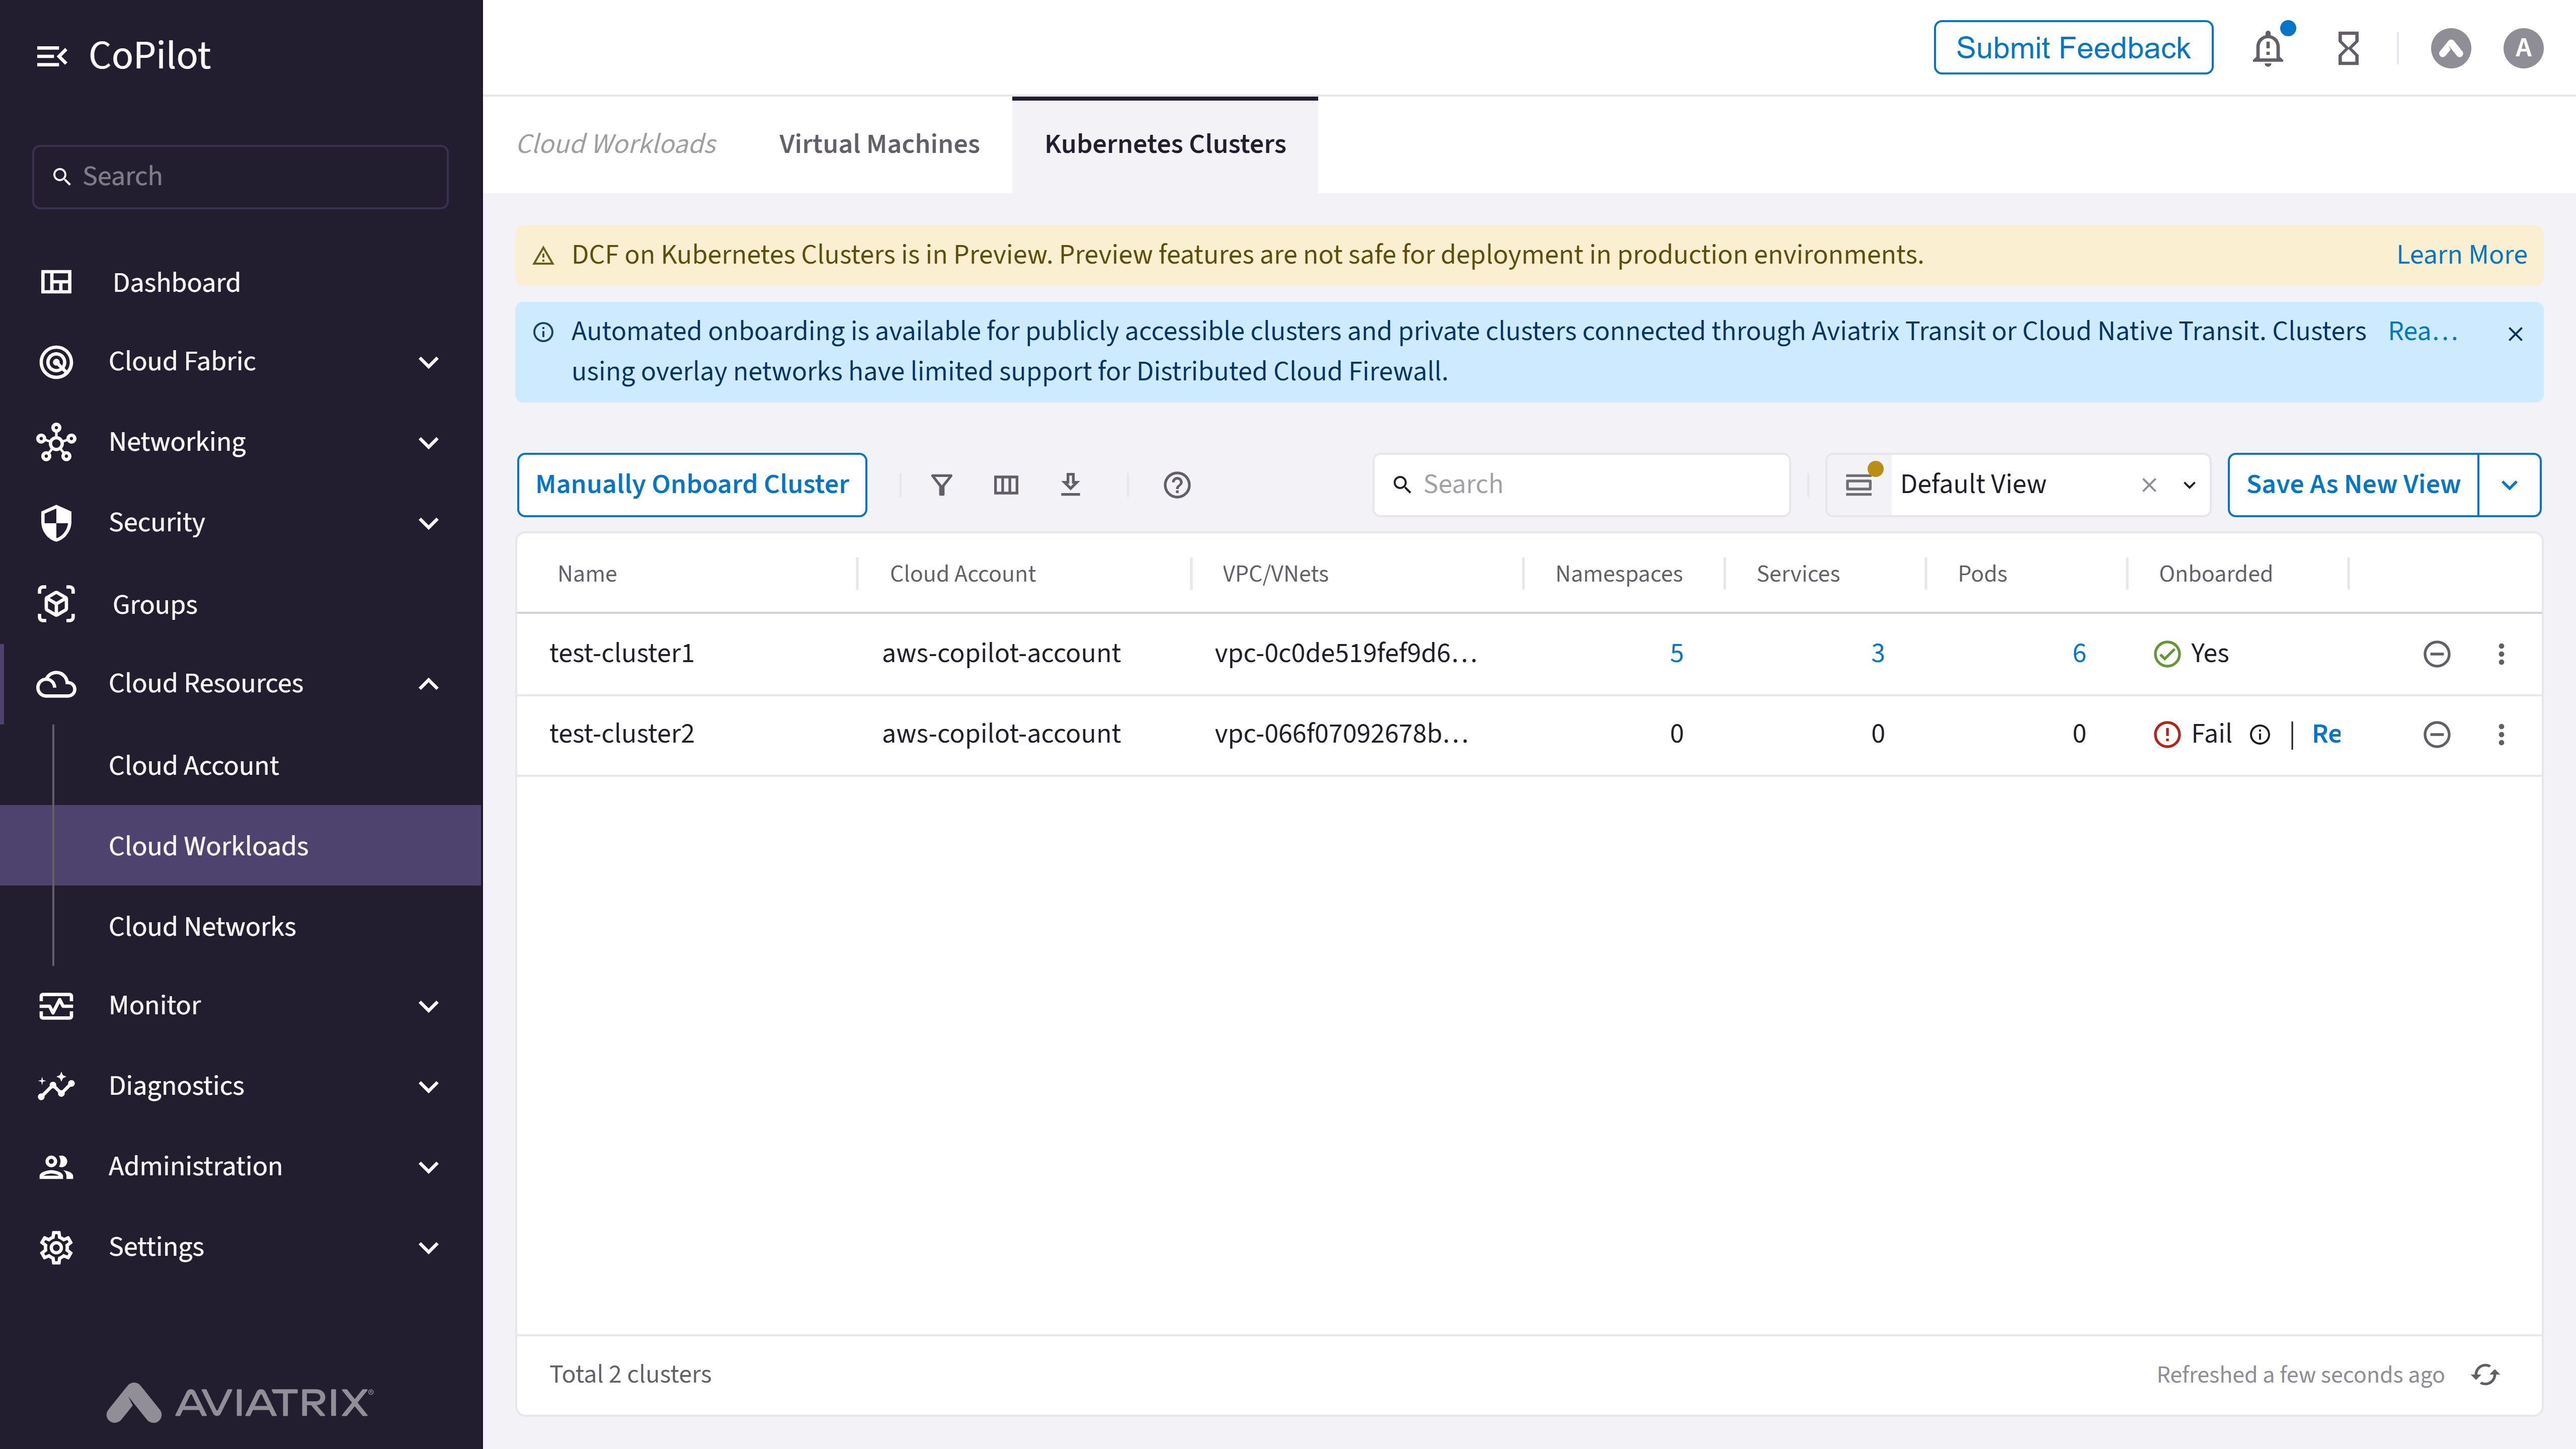Download the table data
This screenshot has height=1449, width=2576.
click(1070, 485)
